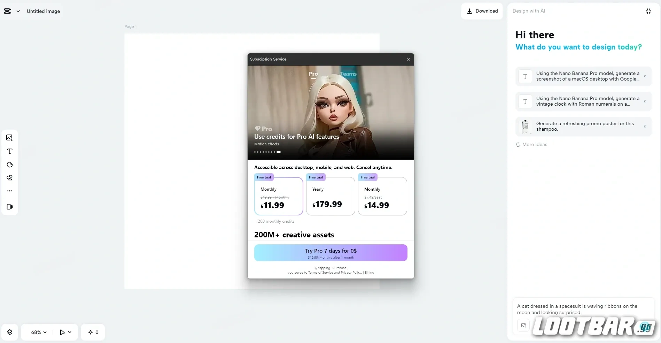Click the add image tool in left sidebar
This screenshot has width=661, height=343.
point(9,138)
